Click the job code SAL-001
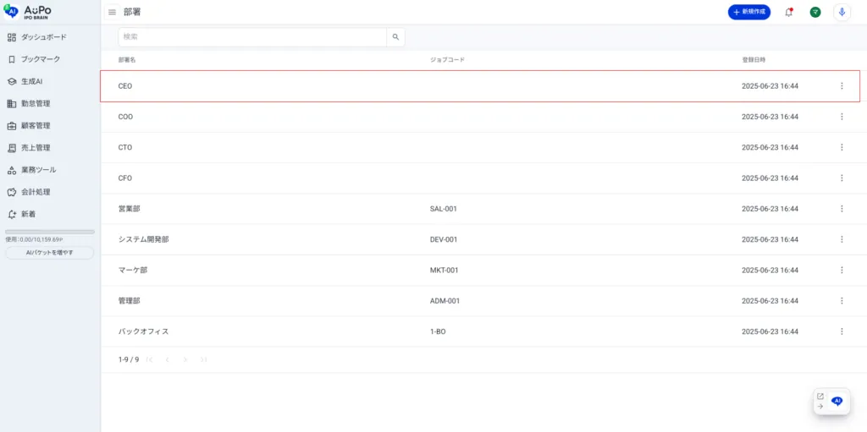Viewport: 867px width, 432px height. [x=443, y=209]
